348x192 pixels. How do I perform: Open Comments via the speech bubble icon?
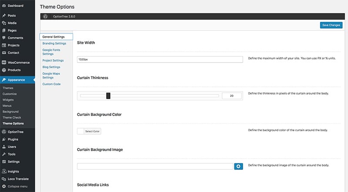[4, 38]
